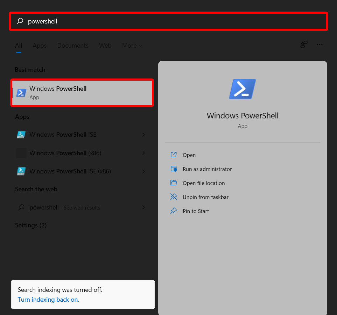This screenshot has height=315, width=337.
Task: Click the Windows PowerShell best match icon
Action: click(21, 93)
